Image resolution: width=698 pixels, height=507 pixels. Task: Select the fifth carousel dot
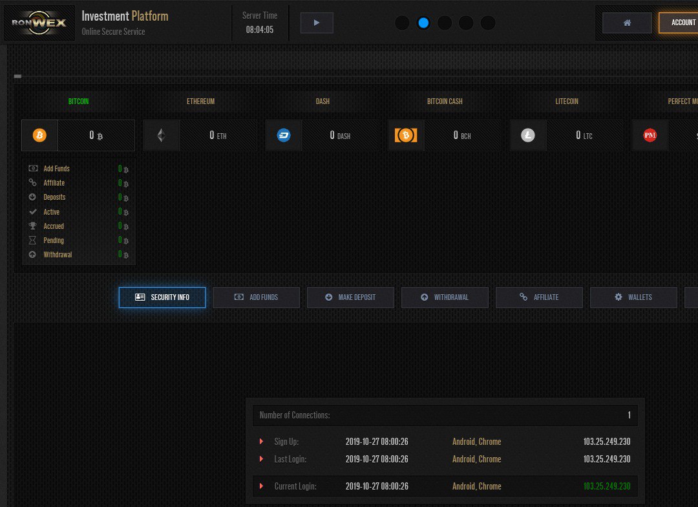[488, 23]
